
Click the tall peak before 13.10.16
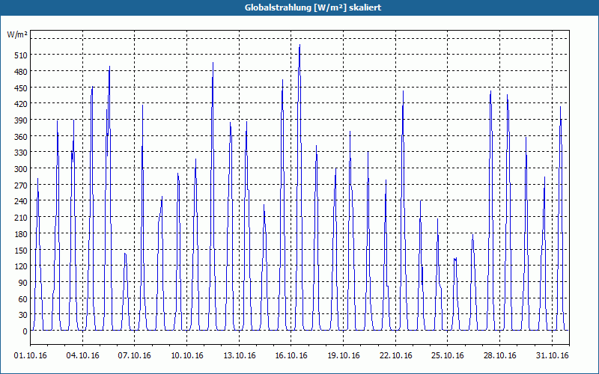point(213,64)
